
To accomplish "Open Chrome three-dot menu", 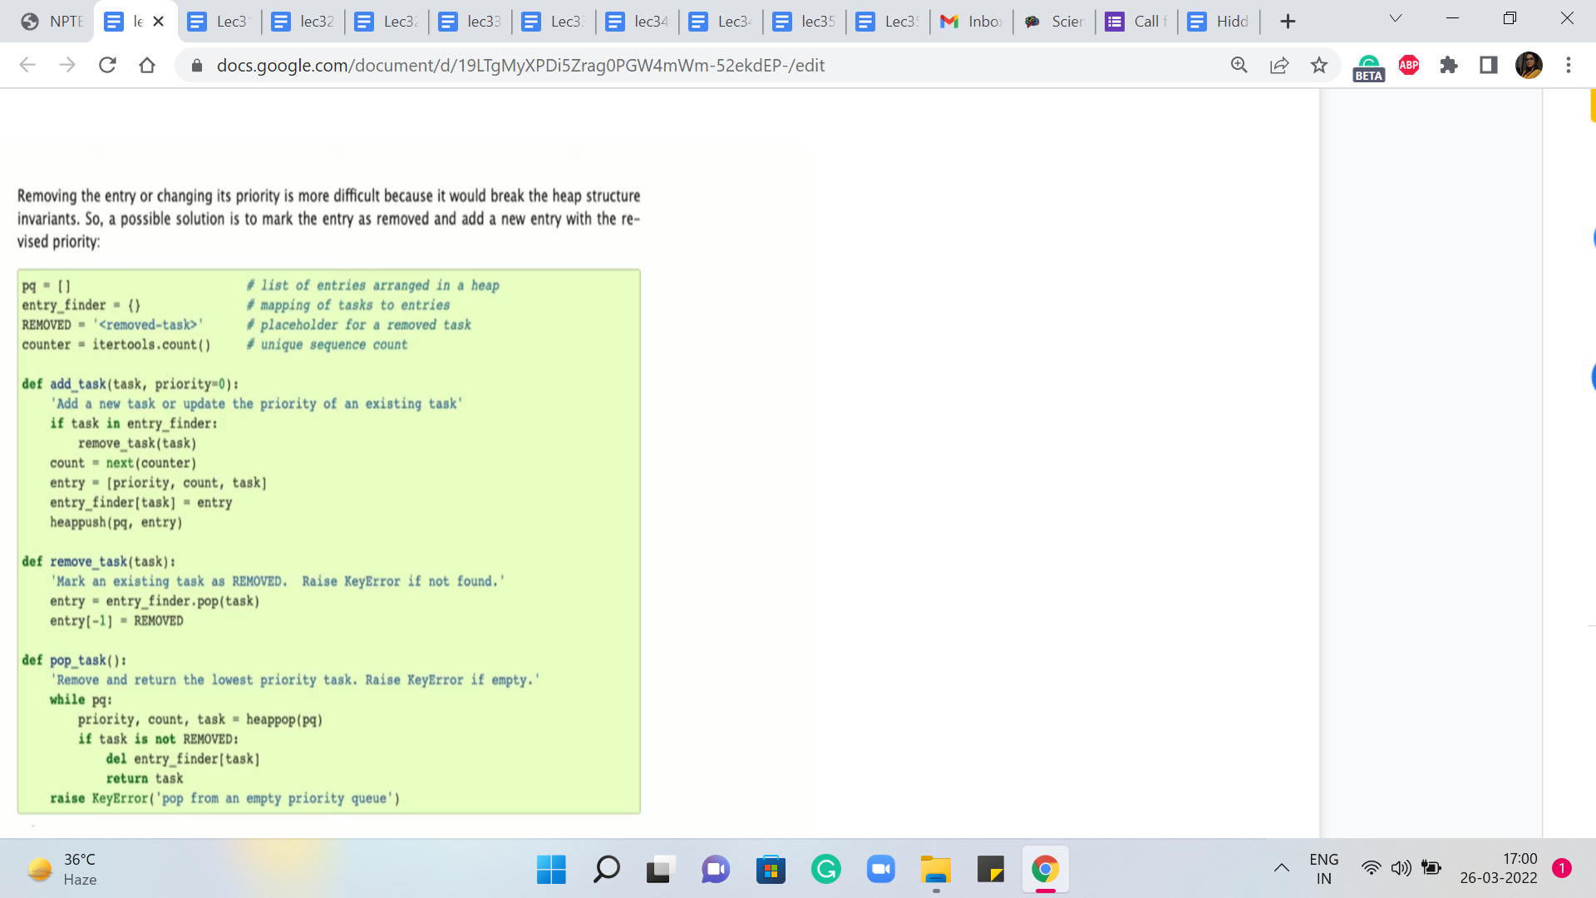I will (x=1569, y=65).
